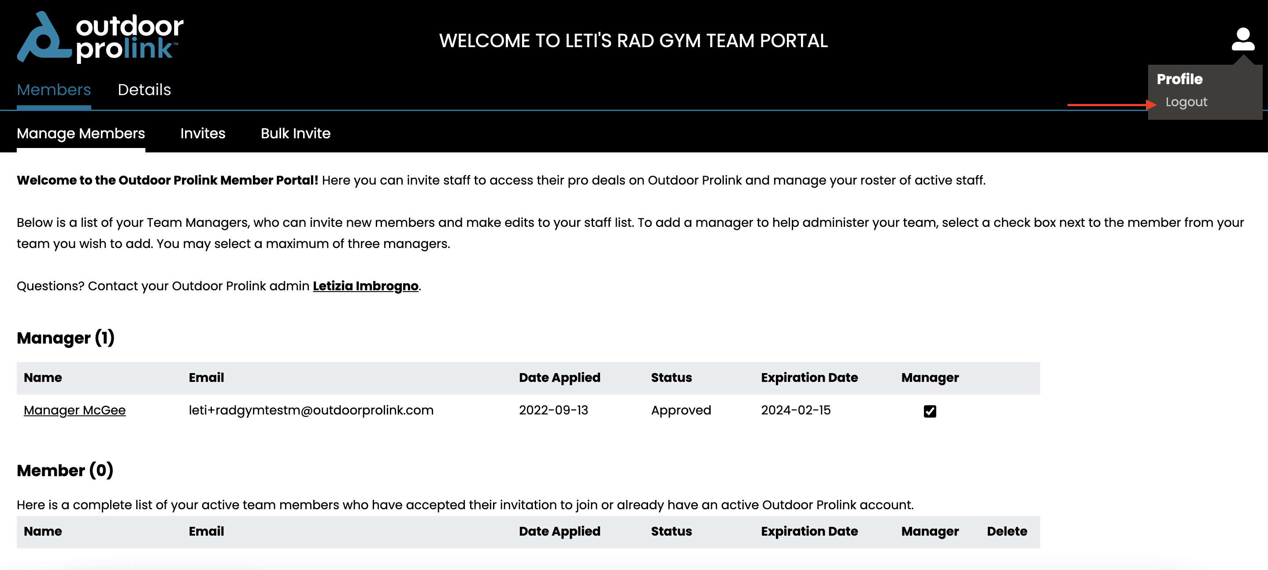The height and width of the screenshot is (570, 1268).
Task: Open the Manager McGee name link
Action: point(75,410)
